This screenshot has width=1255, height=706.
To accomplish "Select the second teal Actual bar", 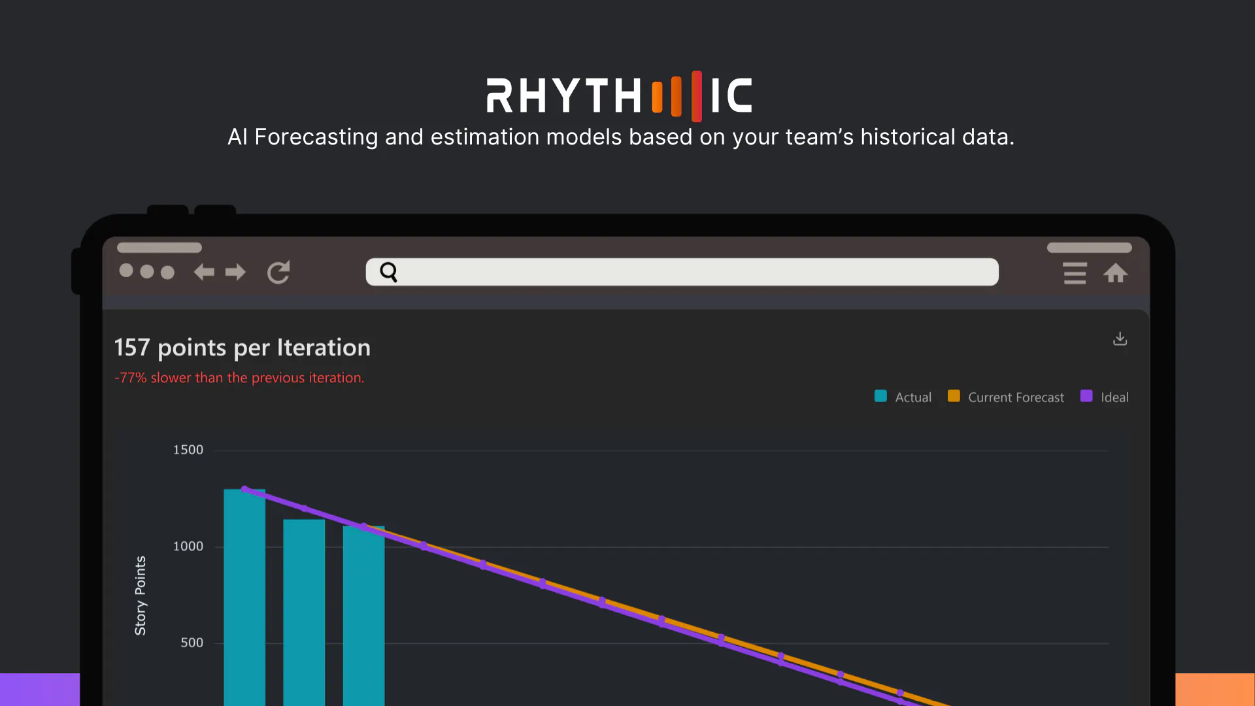I will 304,613.
